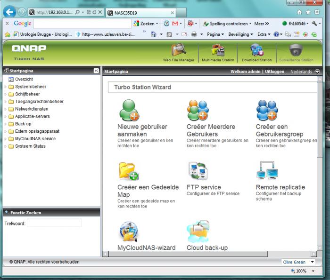Click the horizontal scrollbar of the wizard panel
The image size is (330, 280).
pyautogui.click(x=188, y=254)
